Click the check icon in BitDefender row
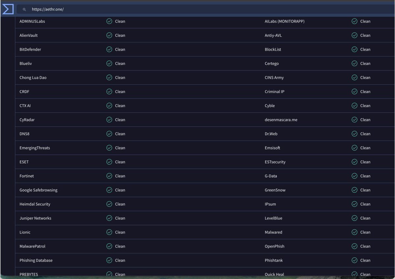The height and width of the screenshot is (279, 395). pos(109,49)
